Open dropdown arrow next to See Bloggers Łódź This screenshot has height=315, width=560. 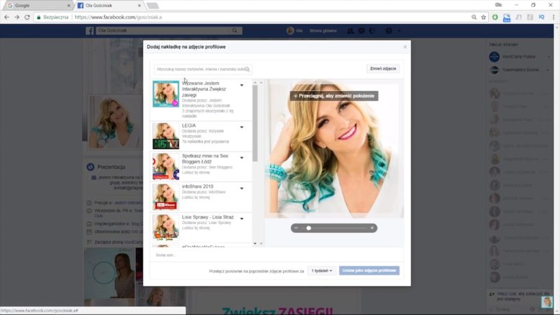(242, 158)
